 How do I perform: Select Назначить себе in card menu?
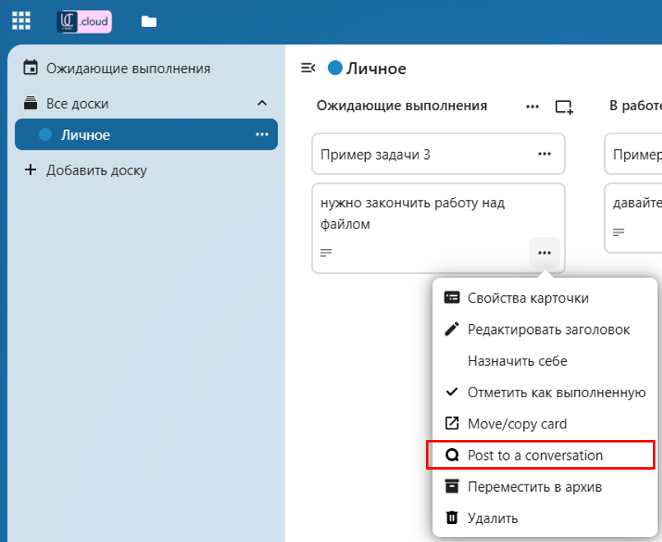coord(517,361)
